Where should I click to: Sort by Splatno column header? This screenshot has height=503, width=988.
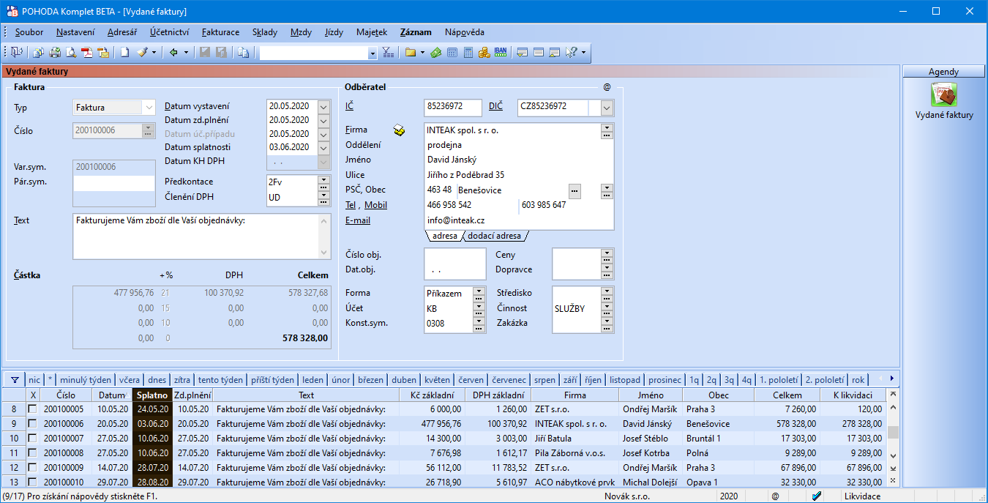pyautogui.click(x=152, y=395)
